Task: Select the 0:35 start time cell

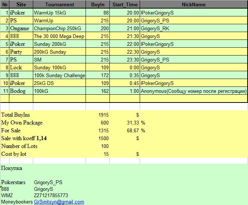Action: (125, 75)
